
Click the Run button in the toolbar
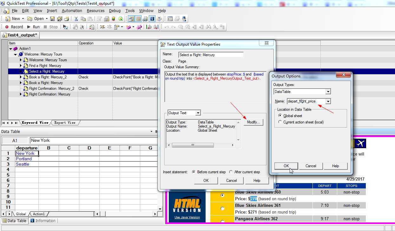point(33,27)
